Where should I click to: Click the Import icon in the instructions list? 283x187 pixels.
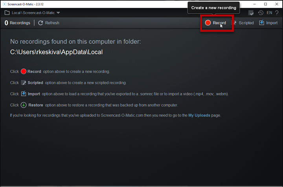[24, 94]
